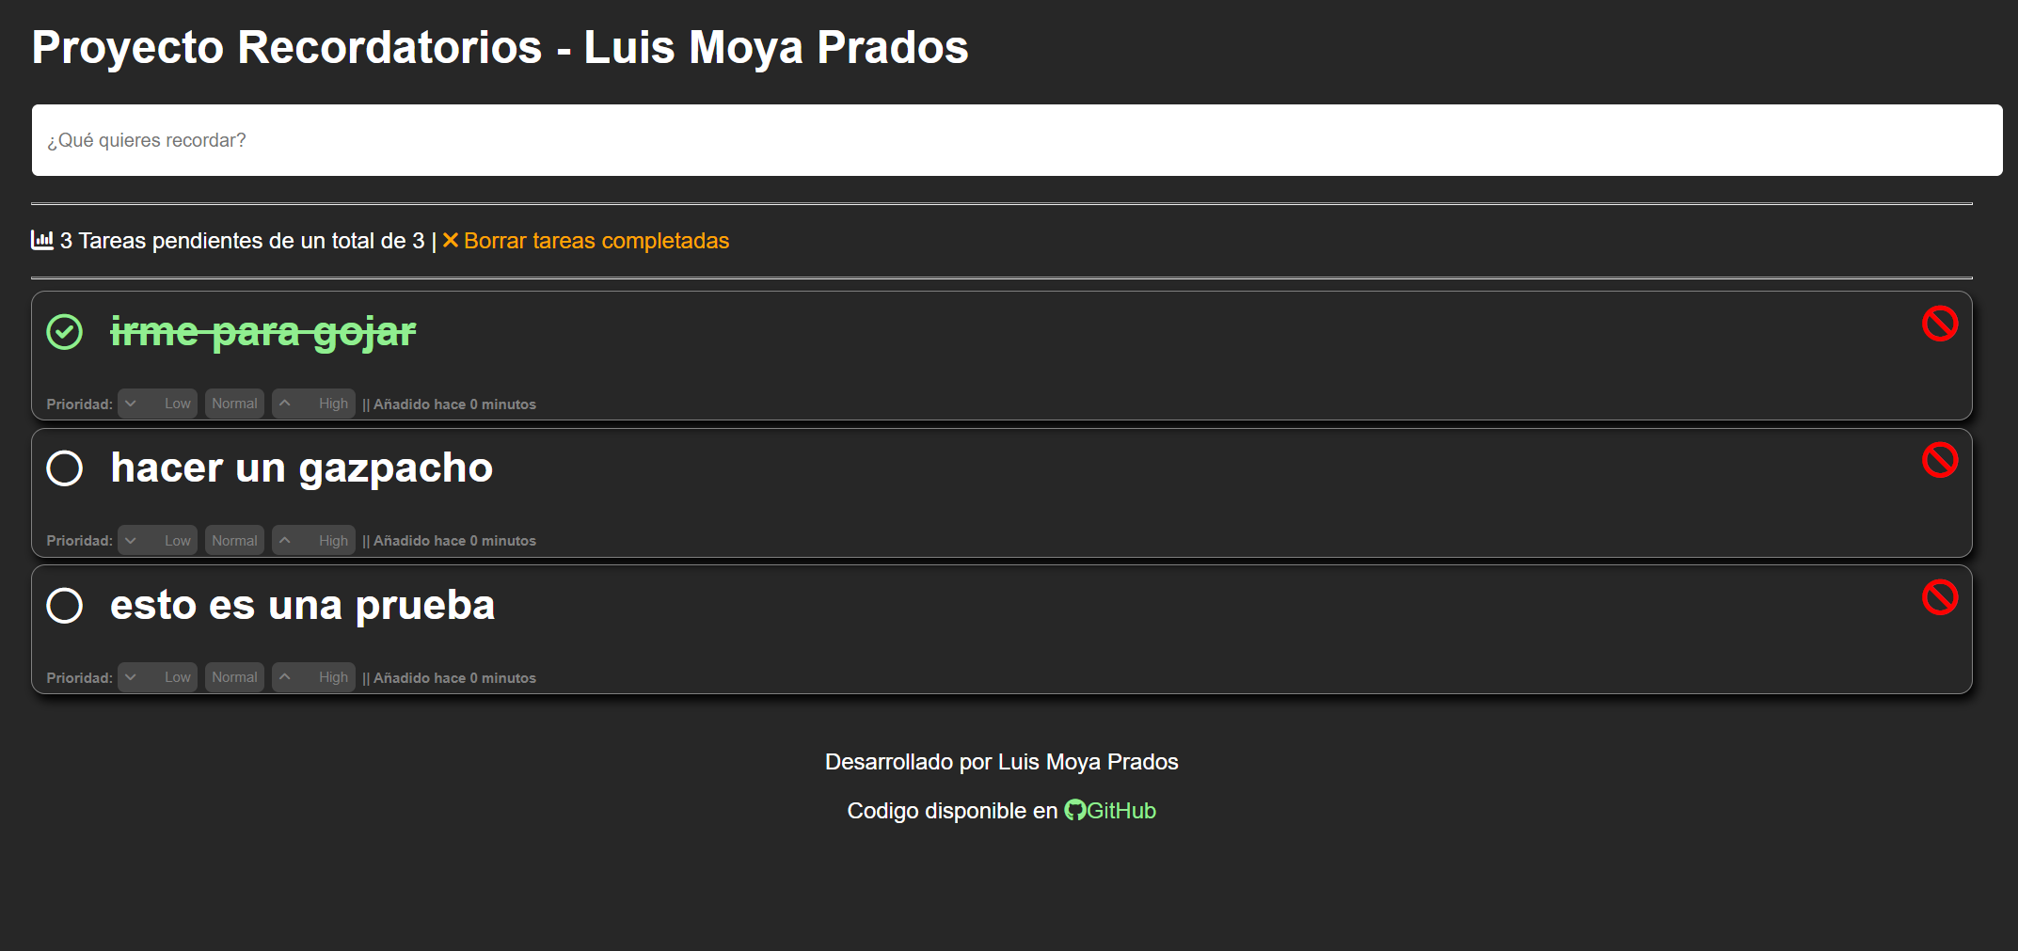Click the "Desarrollado por Luis Moya Prados" footer text
2018x951 pixels.
(x=1001, y=761)
